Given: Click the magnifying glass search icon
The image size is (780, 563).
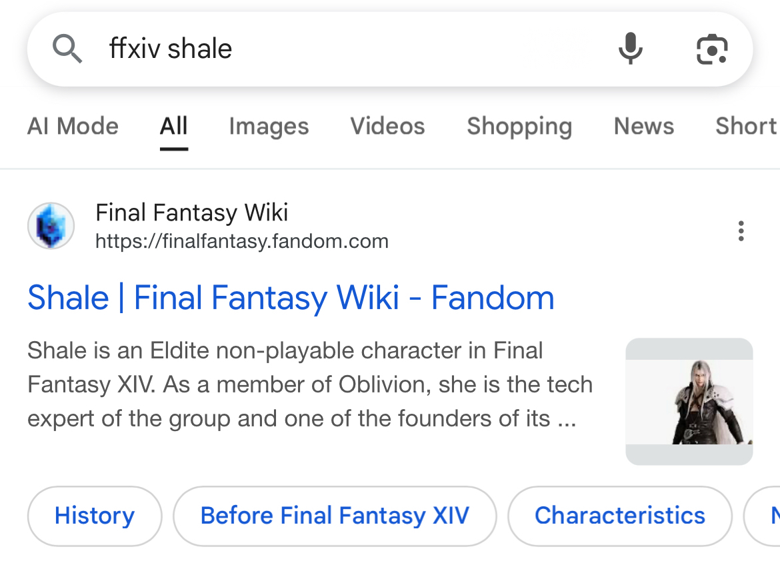Looking at the screenshot, I should [67, 49].
